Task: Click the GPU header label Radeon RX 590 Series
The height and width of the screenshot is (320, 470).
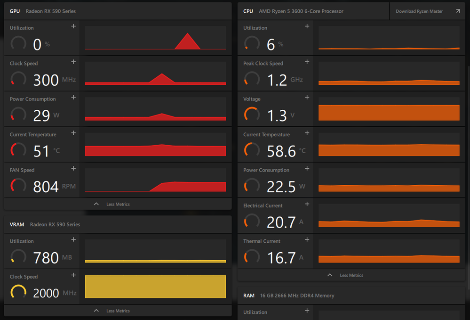Action: click(51, 11)
